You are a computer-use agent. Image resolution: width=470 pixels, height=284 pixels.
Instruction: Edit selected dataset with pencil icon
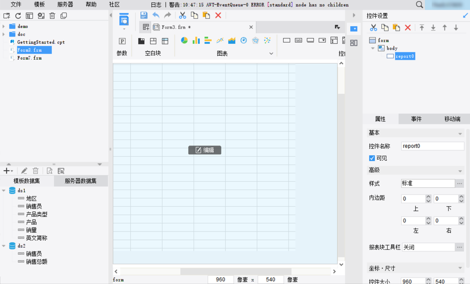pos(24,171)
